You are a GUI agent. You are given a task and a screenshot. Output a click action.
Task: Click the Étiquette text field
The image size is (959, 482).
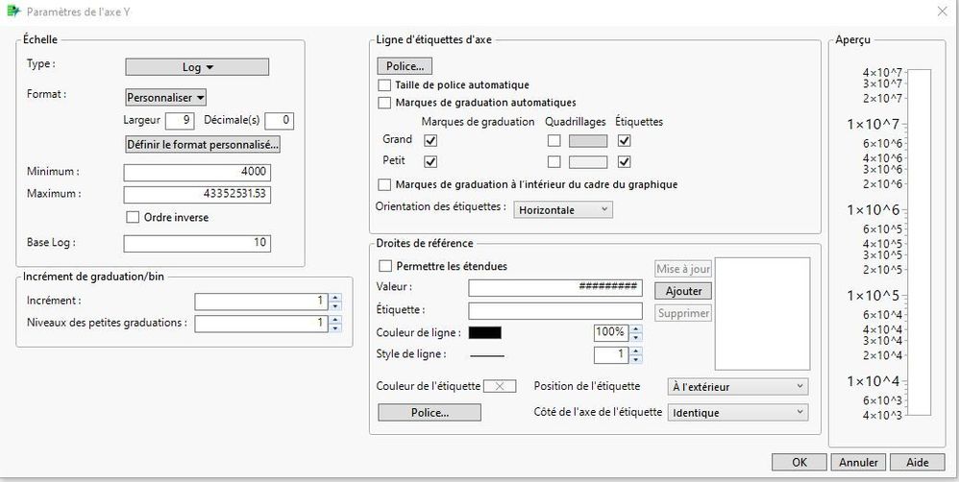pos(555,311)
